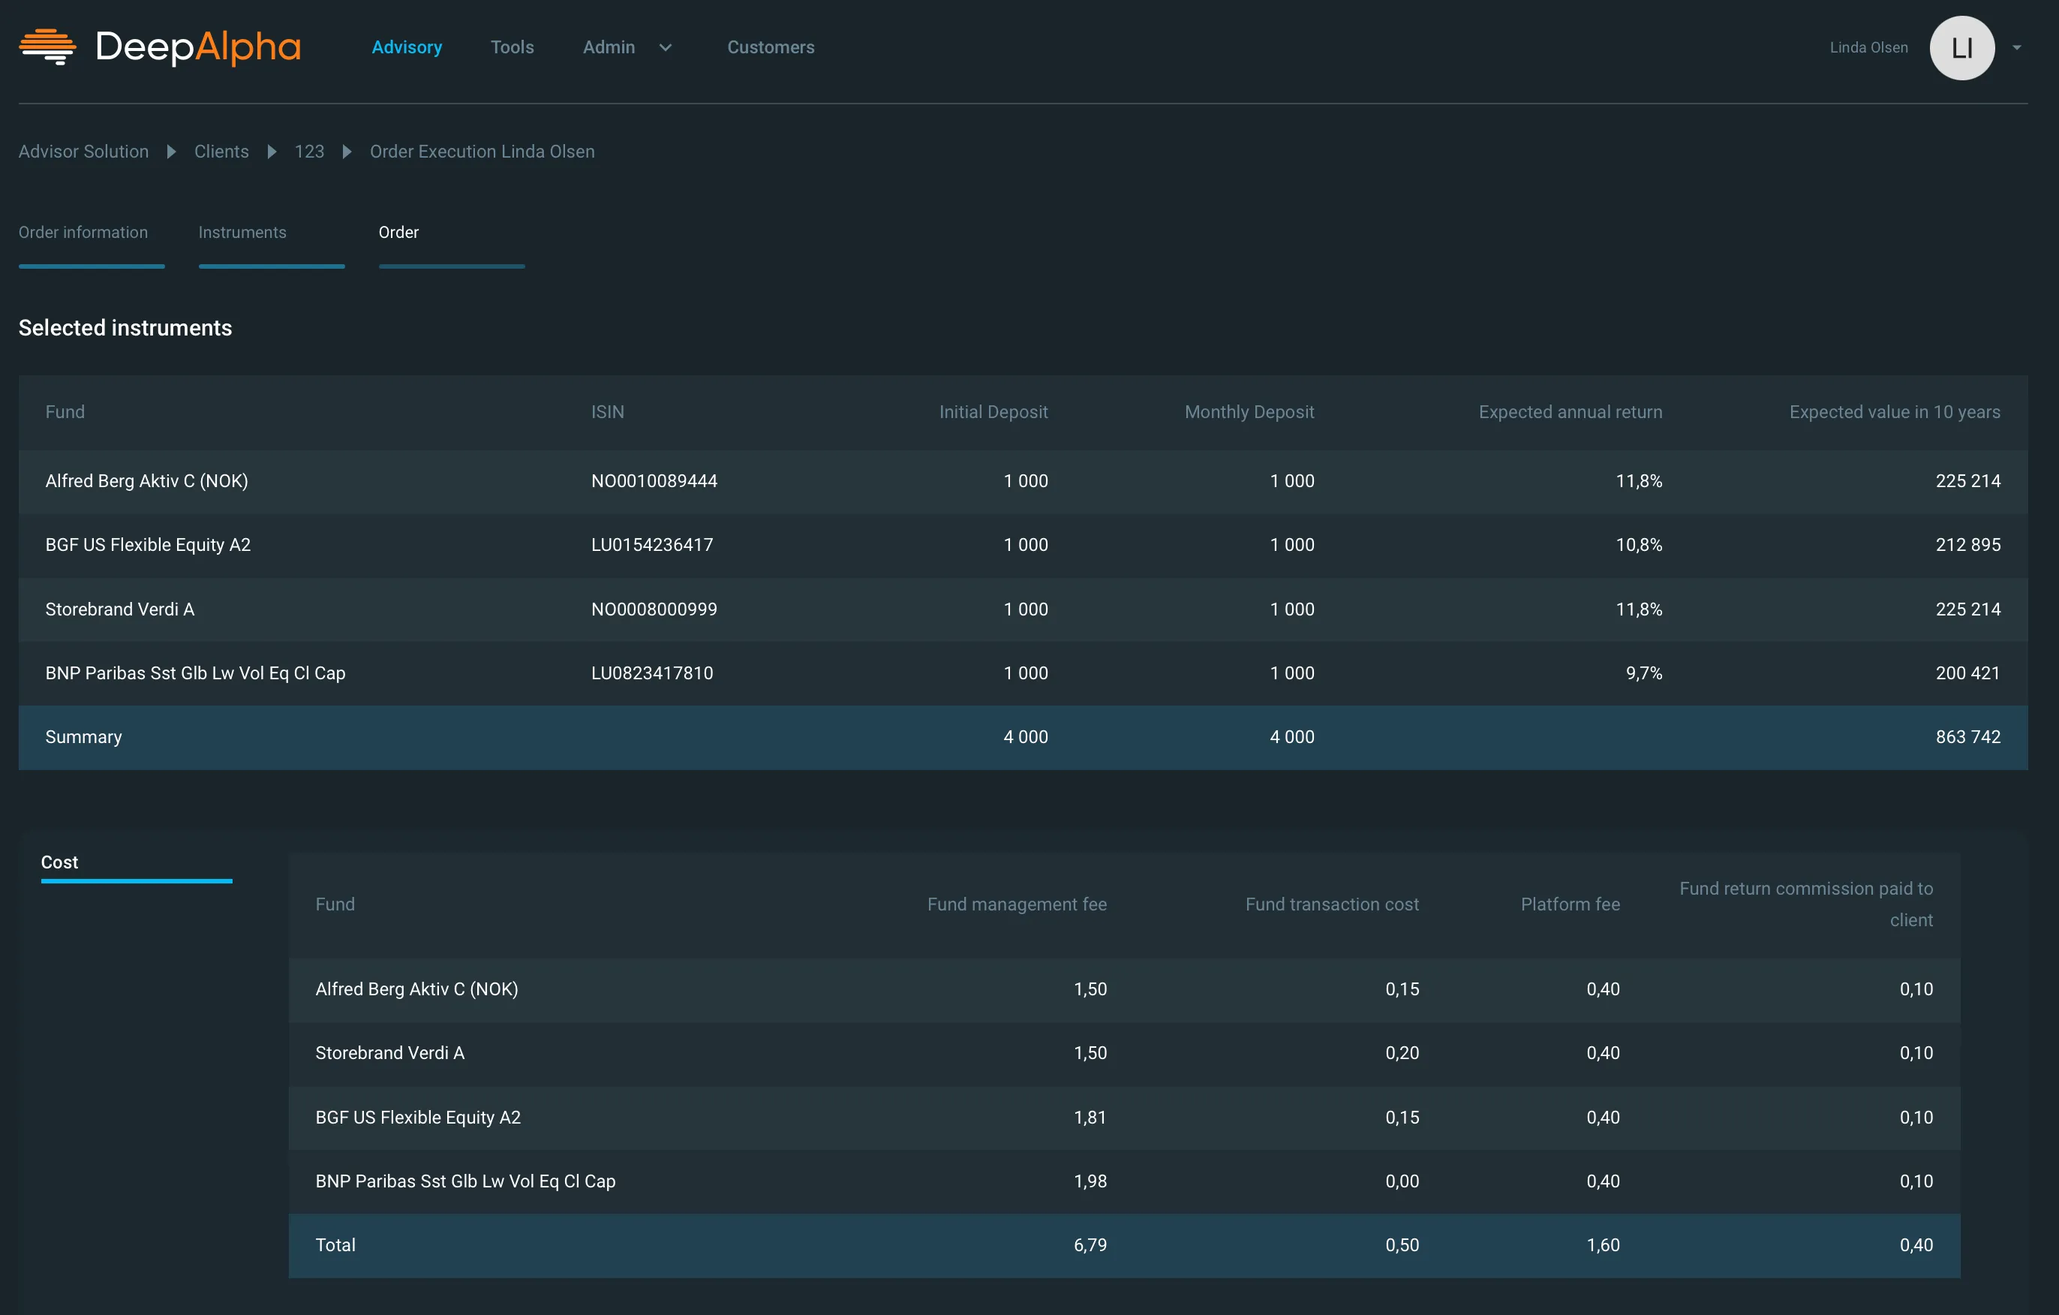Select Storebrand Verdi A in instruments table
The image size is (2059, 1315).
pyautogui.click(x=120, y=609)
